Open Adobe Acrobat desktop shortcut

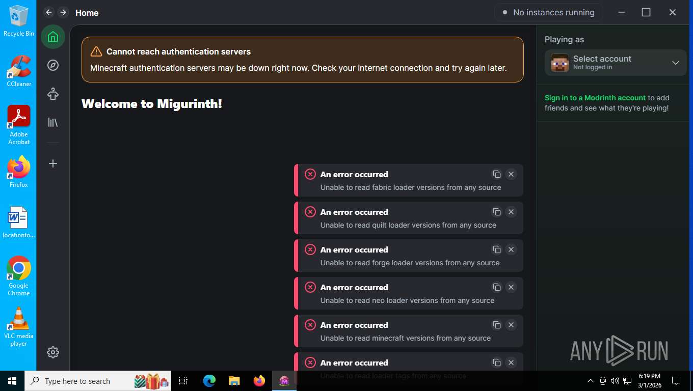click(x=19, y=125)
